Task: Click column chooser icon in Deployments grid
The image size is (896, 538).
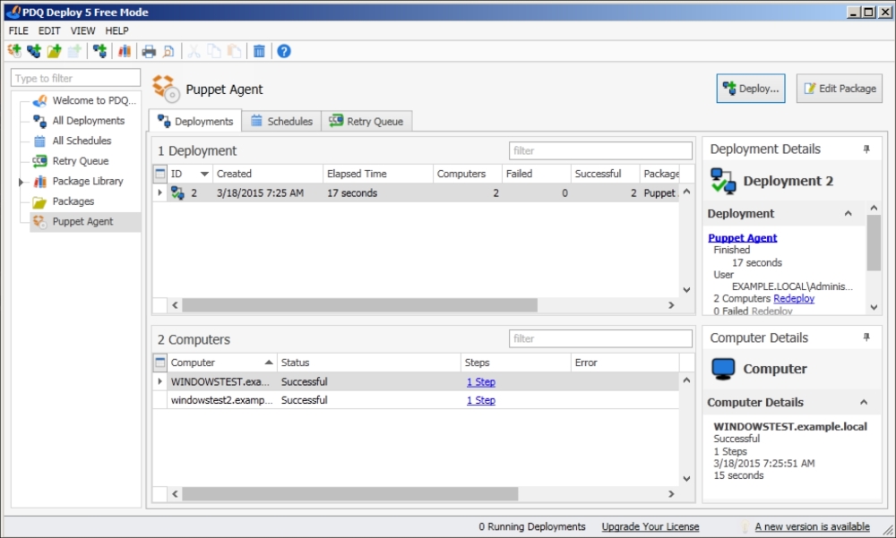Action: [160, 174]
